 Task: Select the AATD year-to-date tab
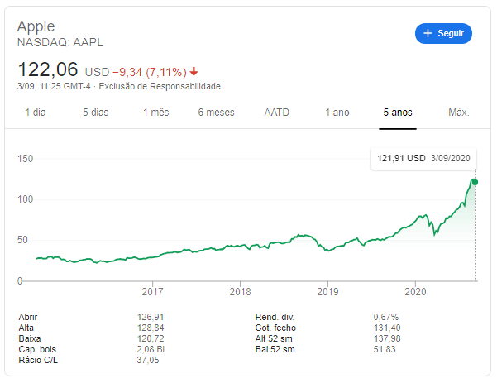(277, 113)
